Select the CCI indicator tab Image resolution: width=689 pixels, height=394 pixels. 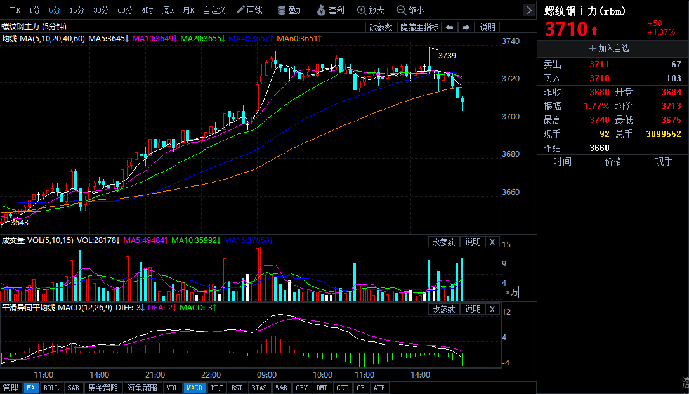342,388
